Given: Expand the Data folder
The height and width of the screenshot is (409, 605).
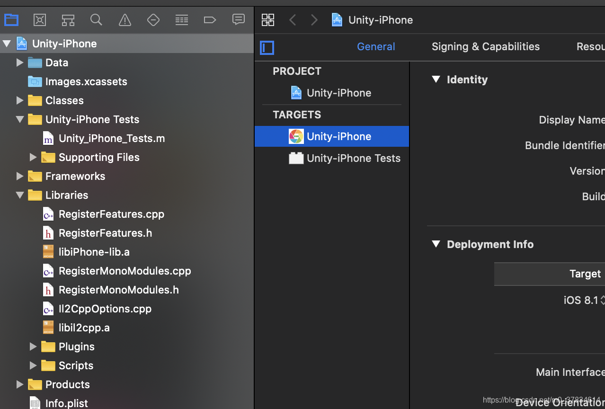Looking at the screenshot, I should (19, 62).
